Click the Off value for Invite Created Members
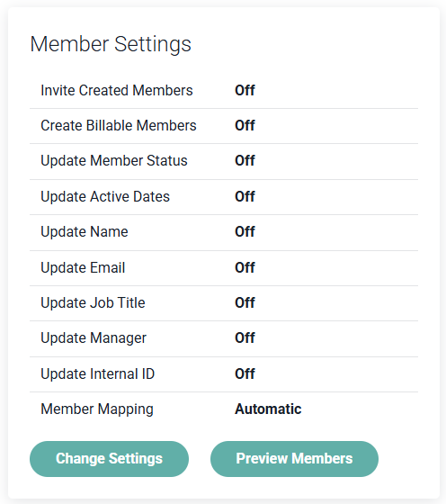Viewport: 446px width, 504px height. pyautogui.click(x=245, y=90)
